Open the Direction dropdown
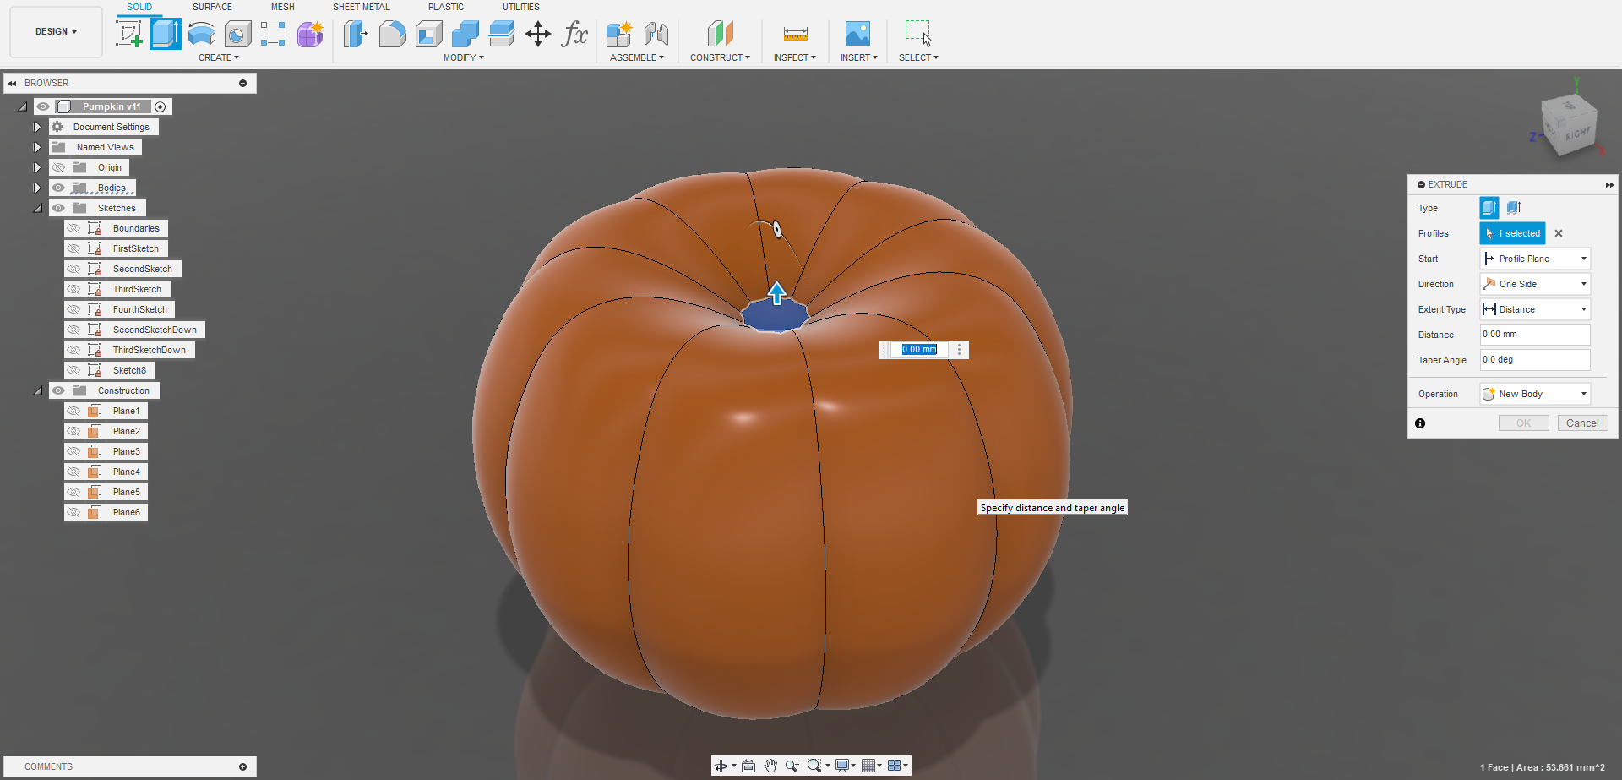 pos(1535,284)
